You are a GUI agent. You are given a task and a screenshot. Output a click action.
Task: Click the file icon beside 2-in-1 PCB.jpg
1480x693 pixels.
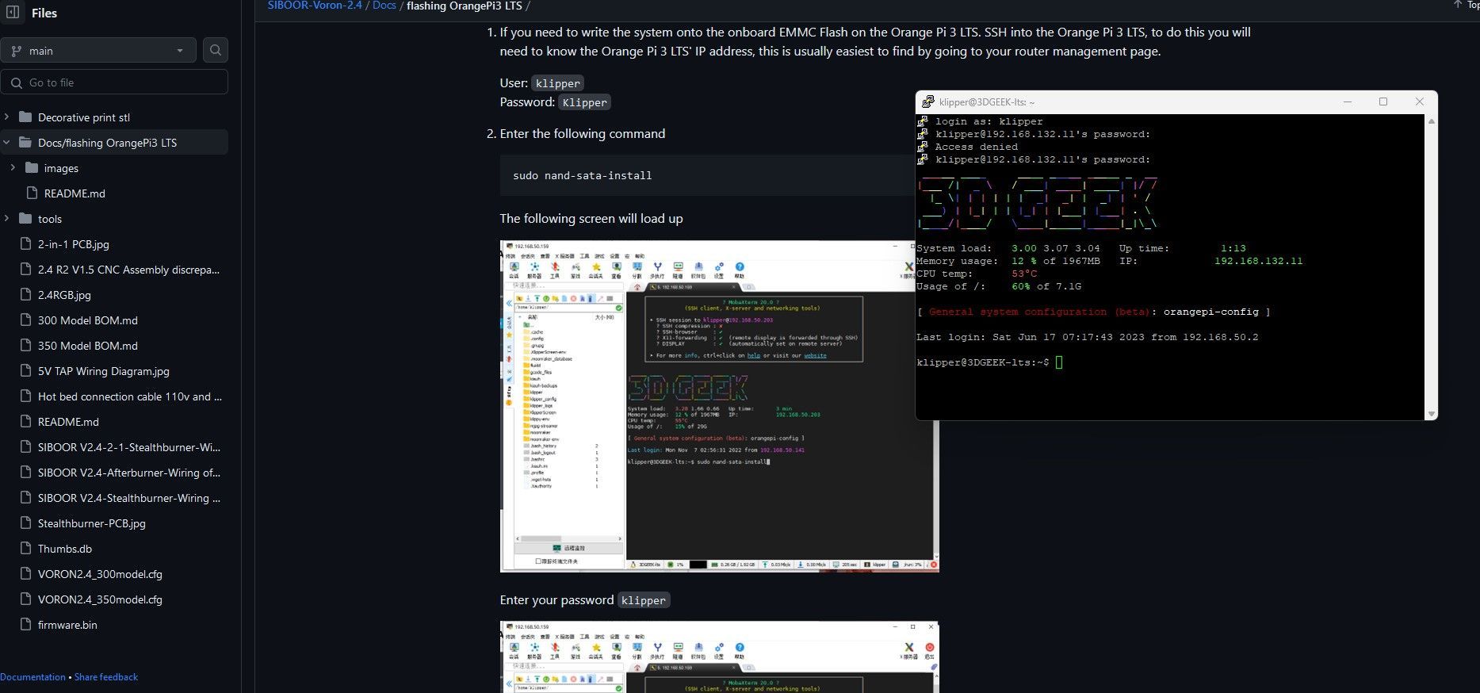pos(25,244)
